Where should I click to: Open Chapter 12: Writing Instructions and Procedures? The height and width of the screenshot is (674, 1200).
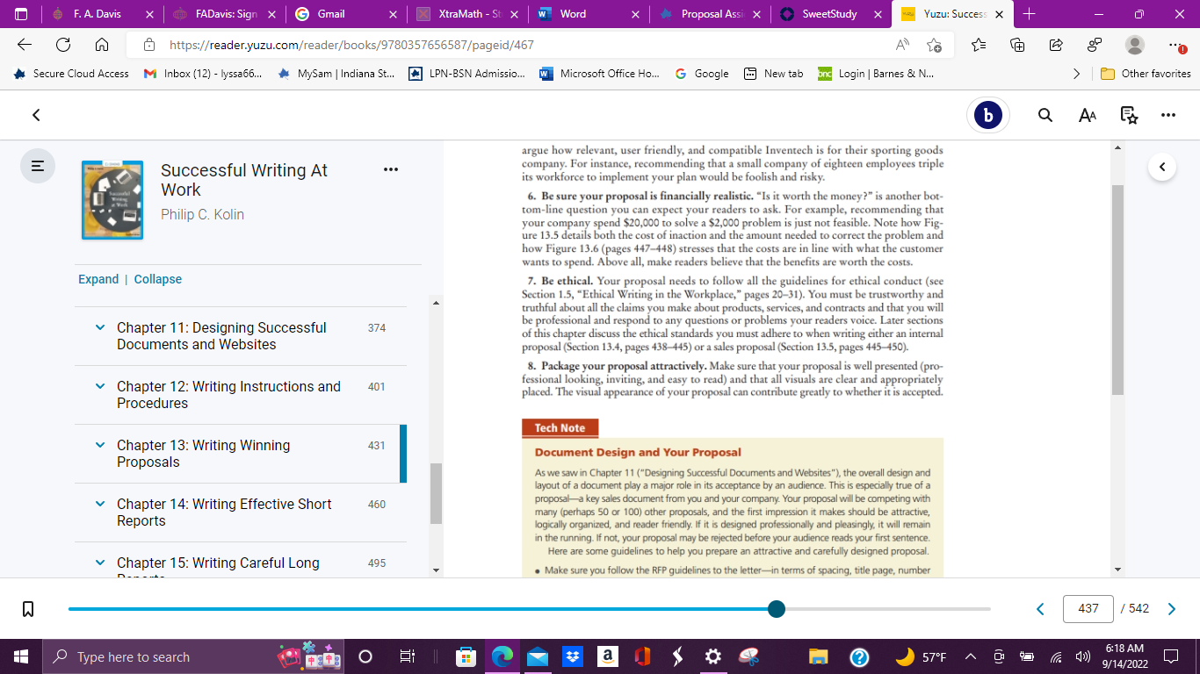tap(228, 395)
